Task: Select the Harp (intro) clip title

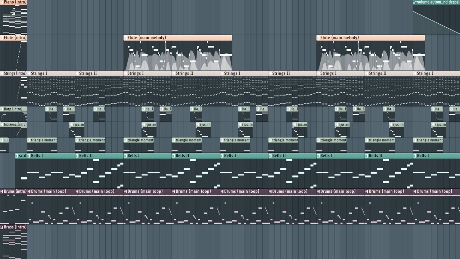Action: [x=13, y=109]
